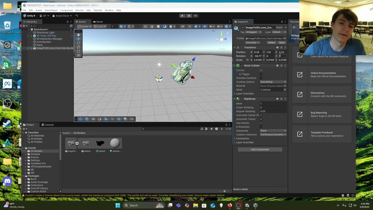Image resolution: width=373 pixels, height=210 pixels.
Task: Open the Interpolate dropdown
Action: [273, 131]
